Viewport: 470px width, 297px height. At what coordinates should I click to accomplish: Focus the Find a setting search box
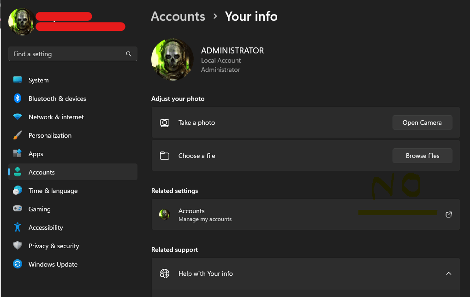pos(73,54)
